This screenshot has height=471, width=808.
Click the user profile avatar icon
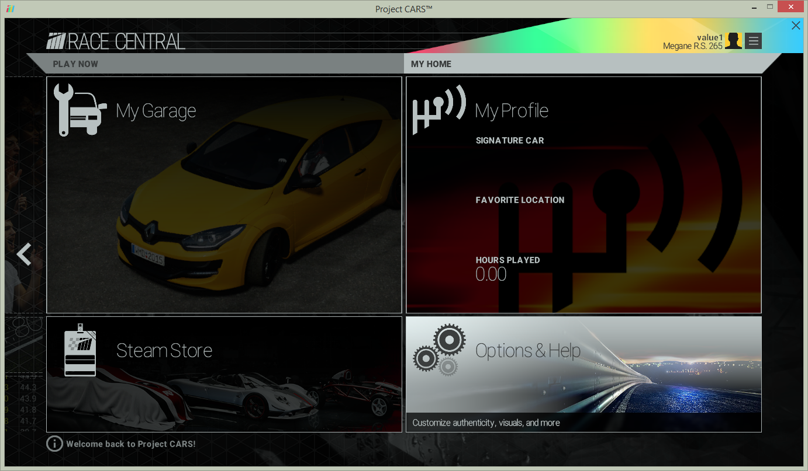tap(734, 41)
